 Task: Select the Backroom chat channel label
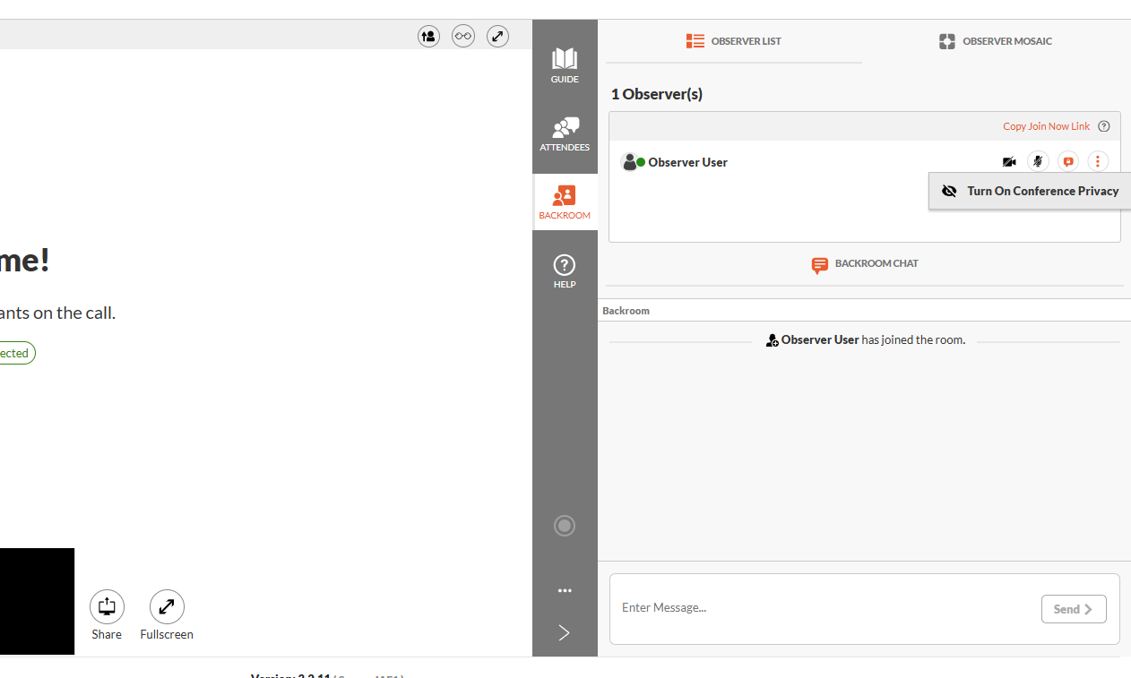[x=626, y=311]
